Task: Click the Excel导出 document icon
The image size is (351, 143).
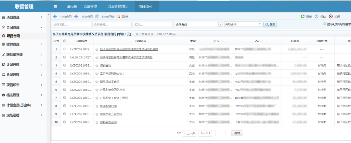Action: pyautogui.click(x=97, y=16)
